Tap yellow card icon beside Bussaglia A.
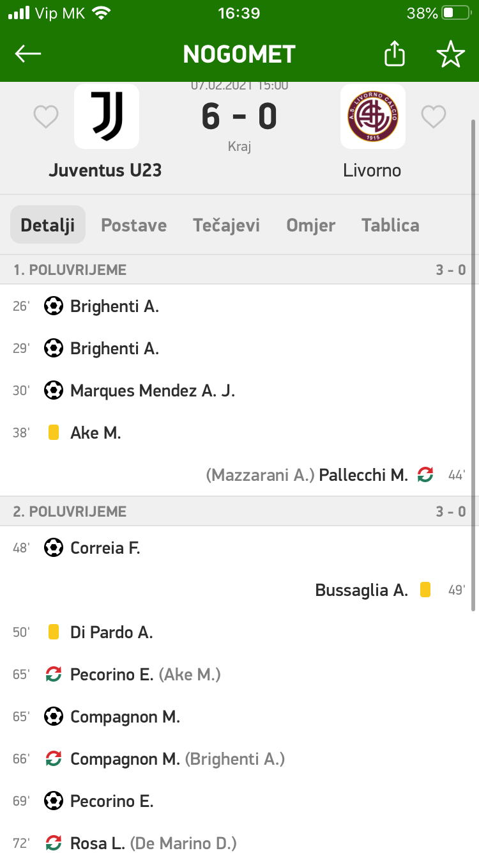Image resolution: width=479 pixels, height=853 pixels. (425, 590)
